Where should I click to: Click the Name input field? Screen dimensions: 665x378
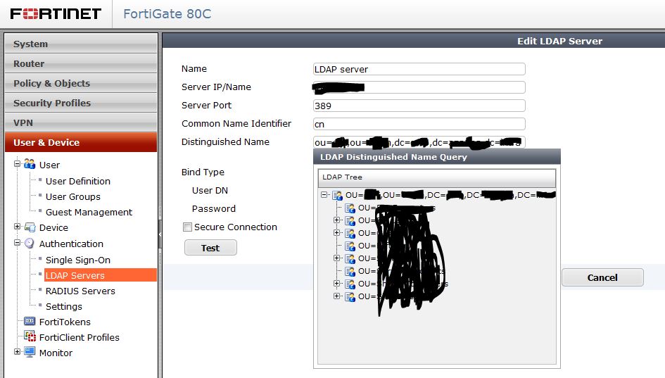(x=419, y=69)
